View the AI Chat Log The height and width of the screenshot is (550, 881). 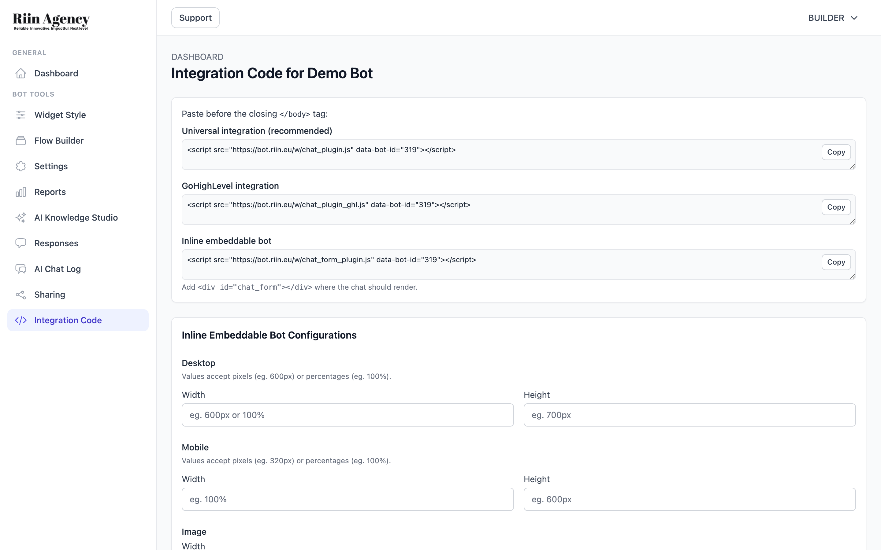(x=78, y=269)
